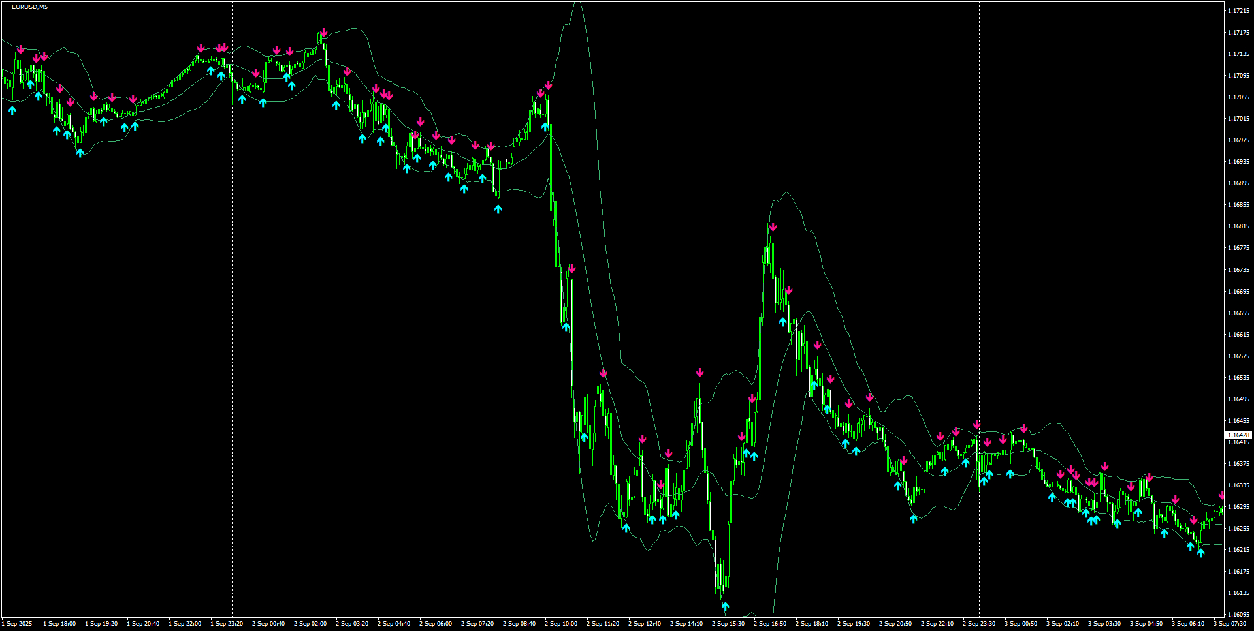The width and height of the screenshot is (1254, 631).
Task: Click price axis label 1.16535
Action: (1238, 378)
